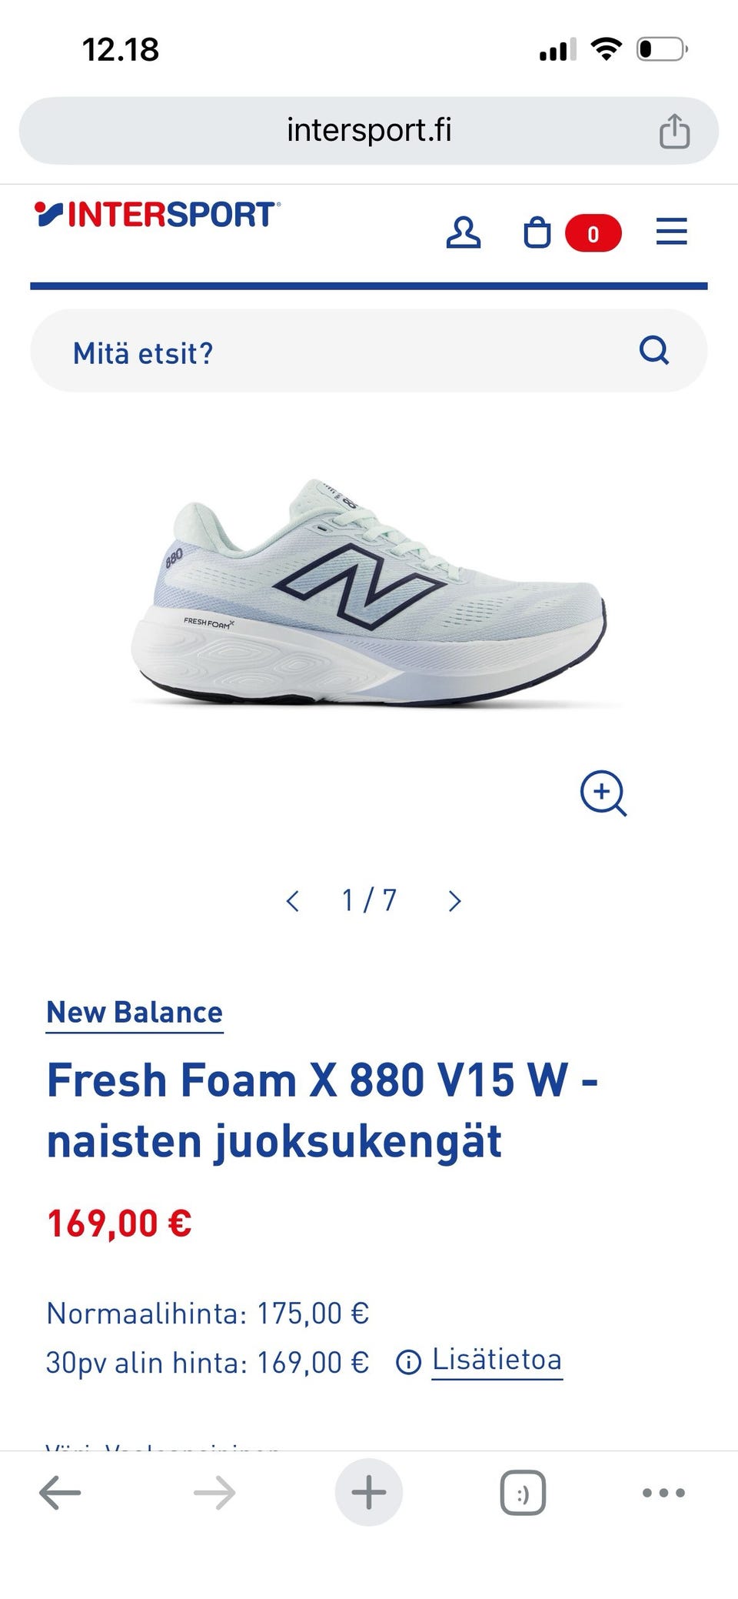The height and width of the screenshot is (1599, 738).
Task: Open the New Balance brand link
Action: (x=135, y=1013)
